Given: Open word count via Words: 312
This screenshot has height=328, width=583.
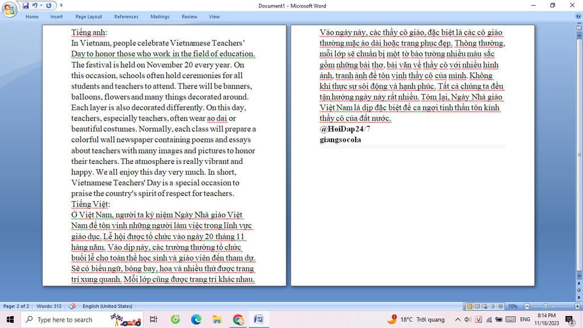Looking at the screenshot, I should tap(49, 306).
